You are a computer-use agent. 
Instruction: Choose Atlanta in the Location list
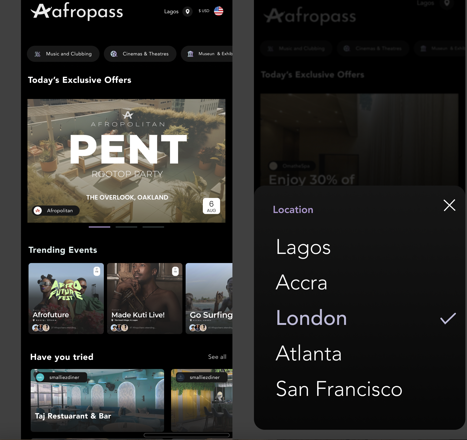point(309,353)
